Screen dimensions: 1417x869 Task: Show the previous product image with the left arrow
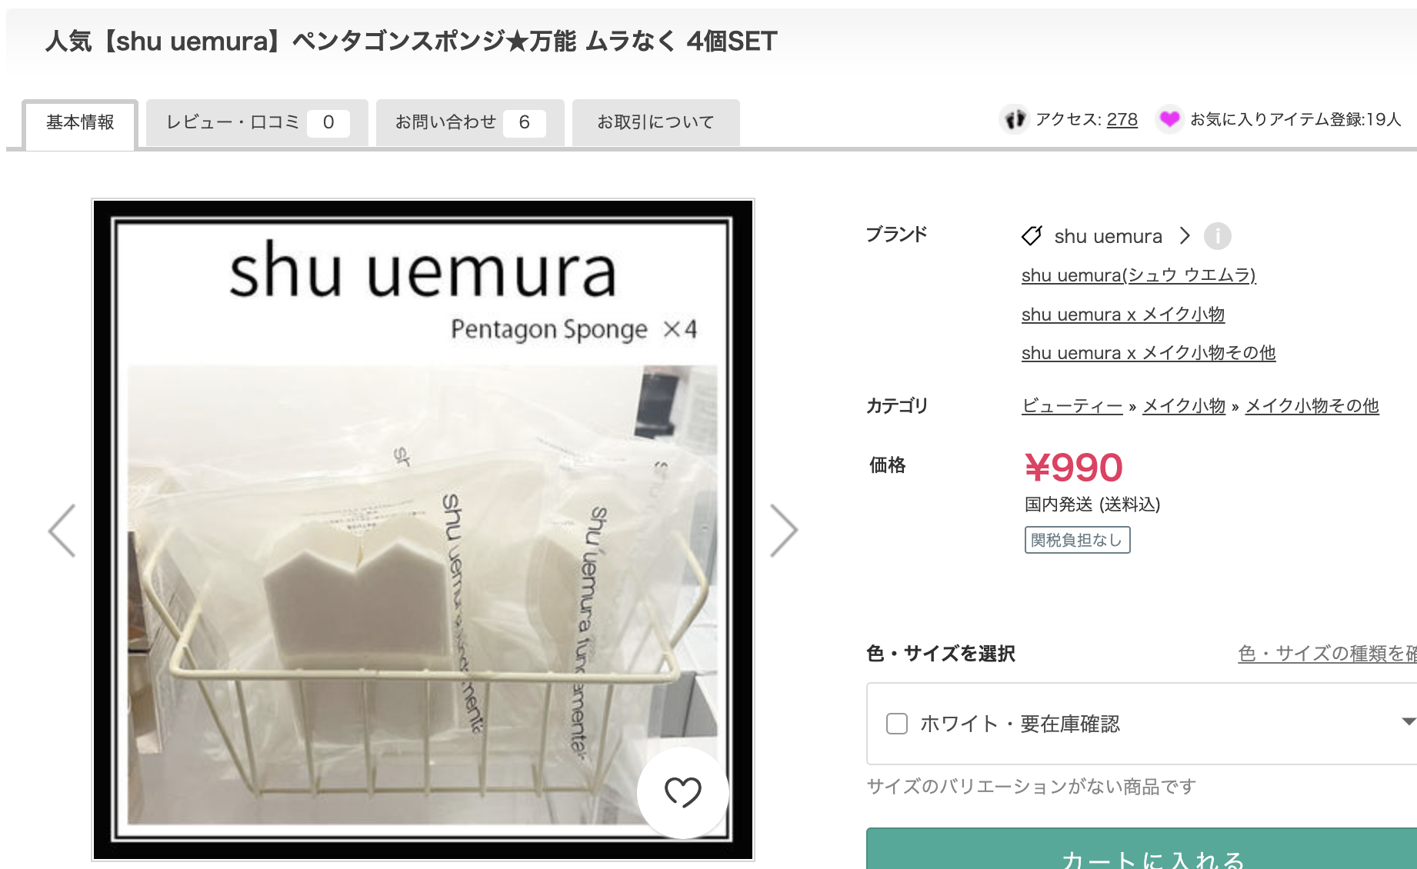[62, 531]
